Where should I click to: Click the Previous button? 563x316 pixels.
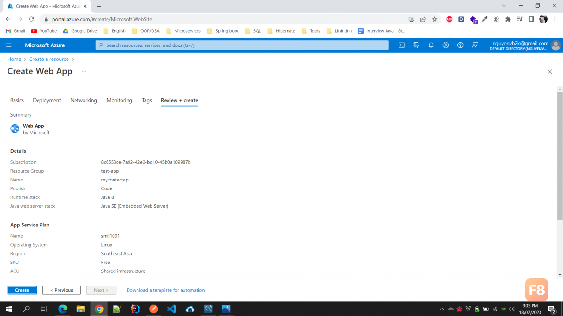pyautogui.click(x=61, y=290)
